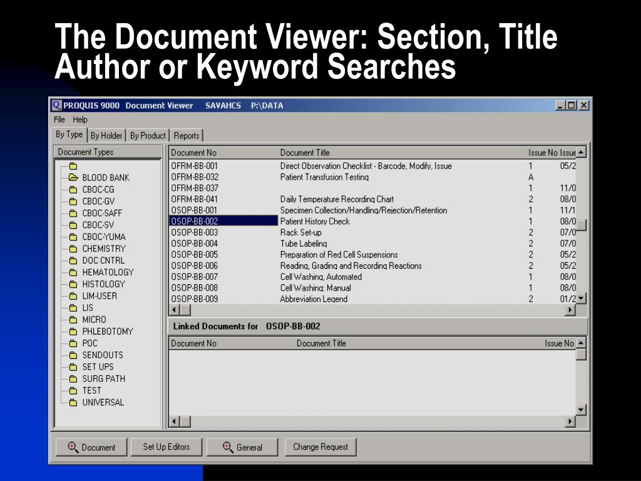641x481 pixels.
Task: Click the unnamed top folder icon
Action: pos(73,166)
